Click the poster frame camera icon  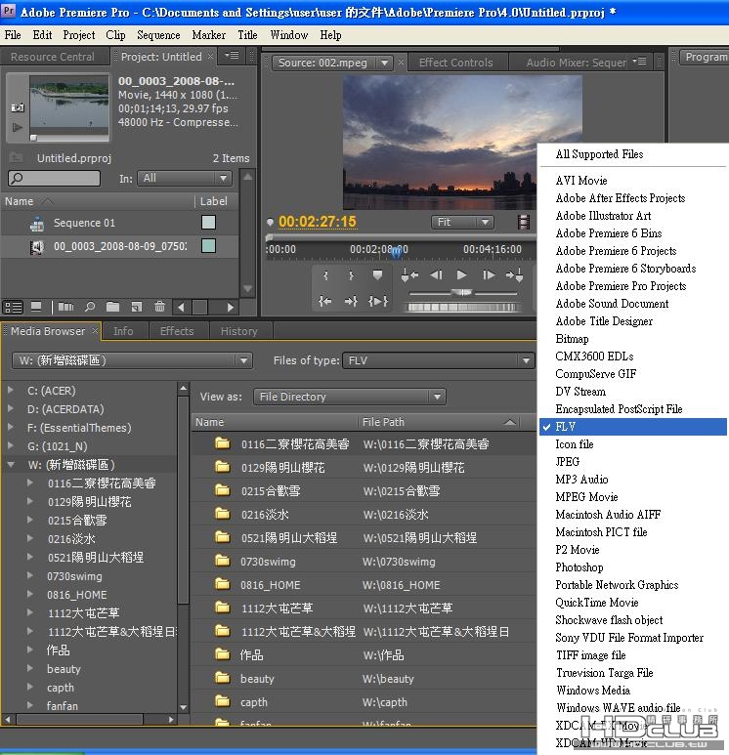coord(18,107)
